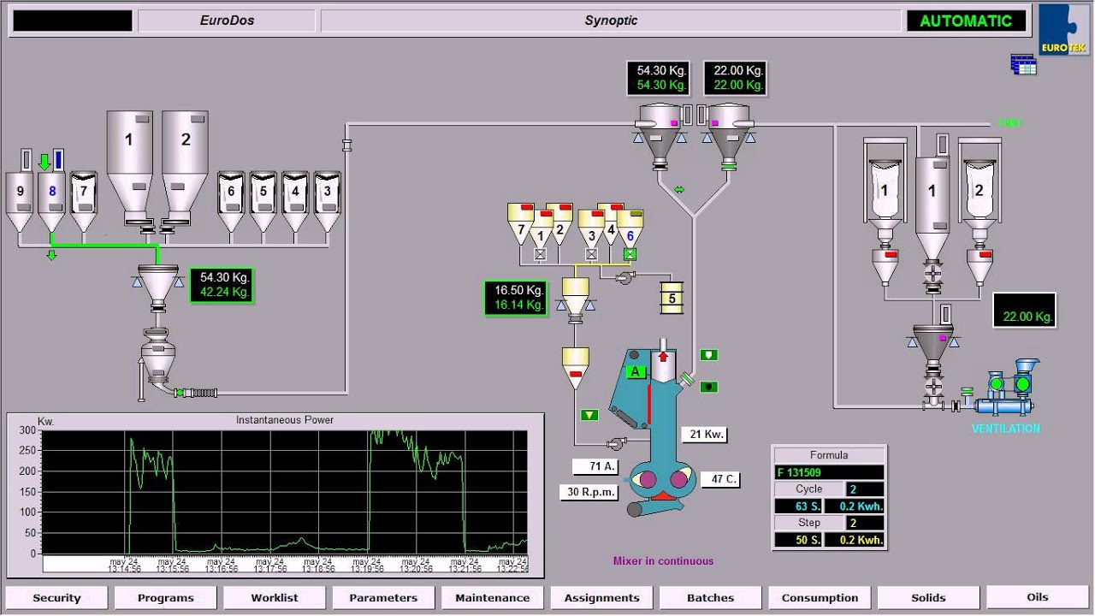Toggle the green down-arrow indicator below yellow hopper
The width and height of the screenshot is (1095, 616).
tap(589, 415)
